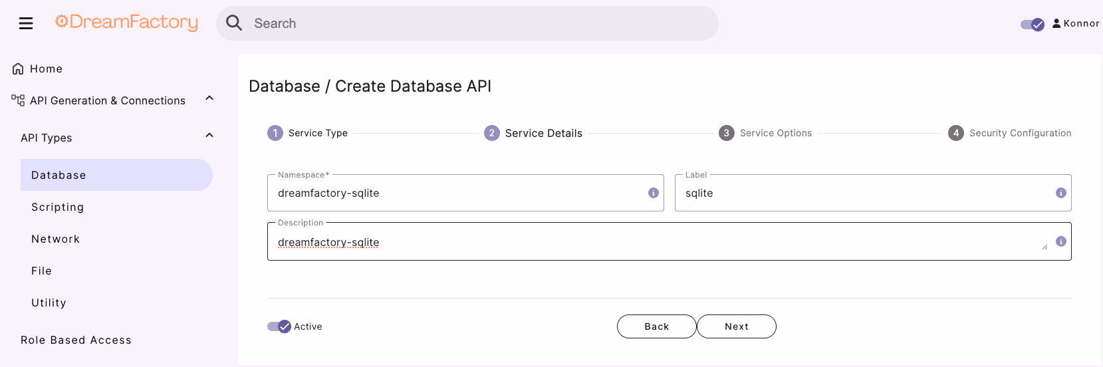Click the Konnor user profile icon
Image resolution: width=1103 pixels, height=367 pixels.
pos(1056,23)
